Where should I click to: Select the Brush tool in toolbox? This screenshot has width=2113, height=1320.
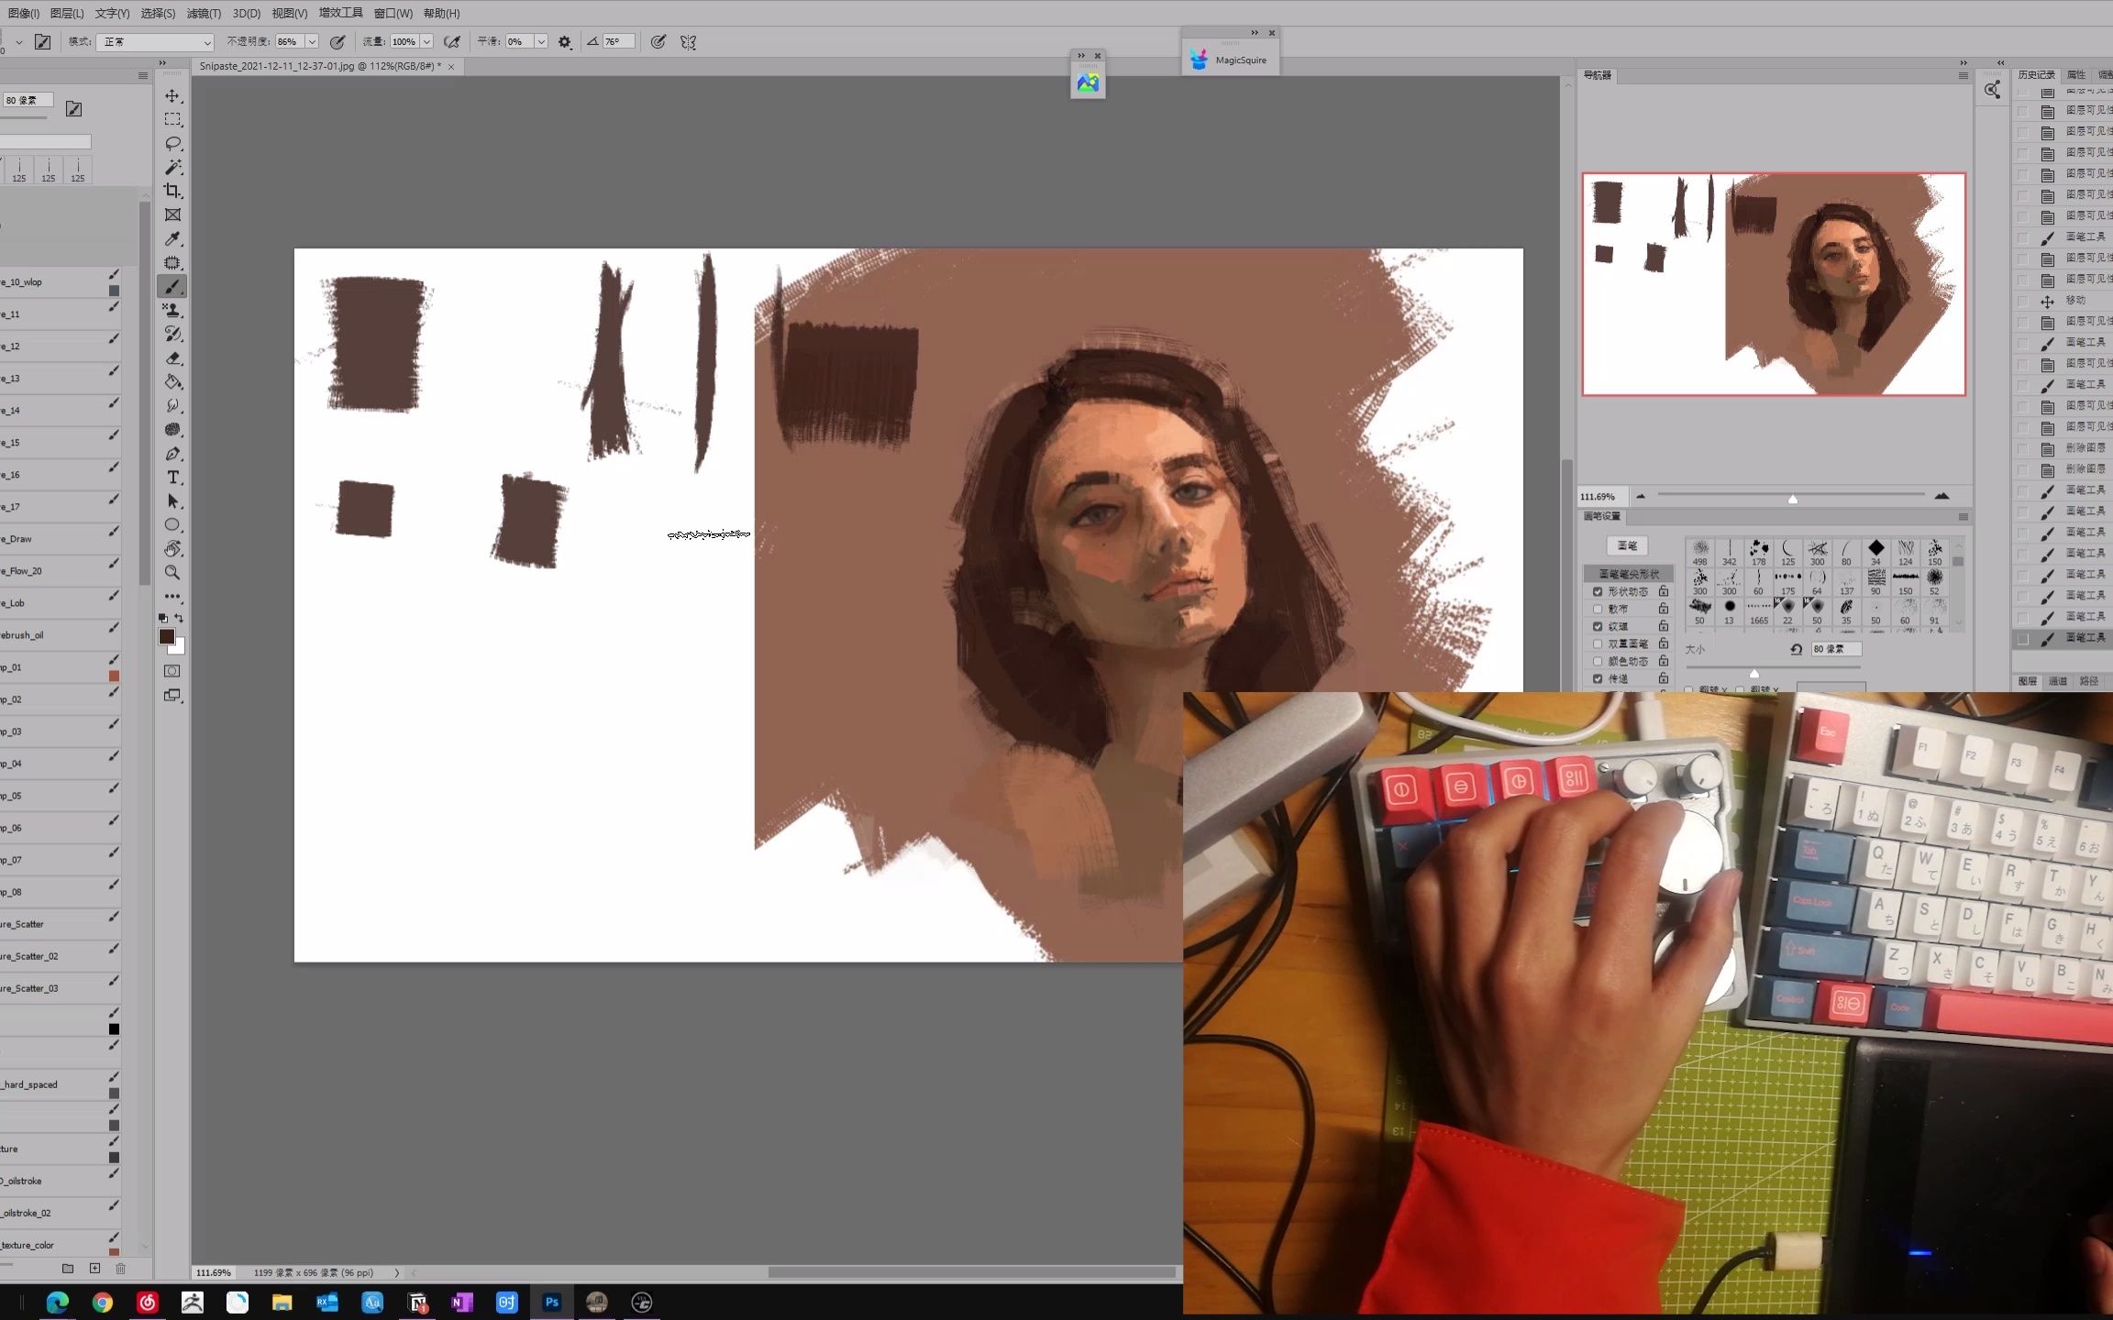click(172, 287)
